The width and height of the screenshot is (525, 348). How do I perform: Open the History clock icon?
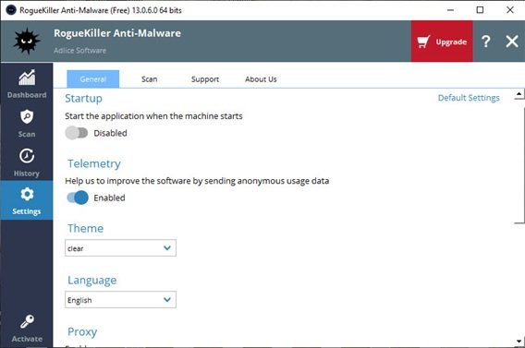27,156
